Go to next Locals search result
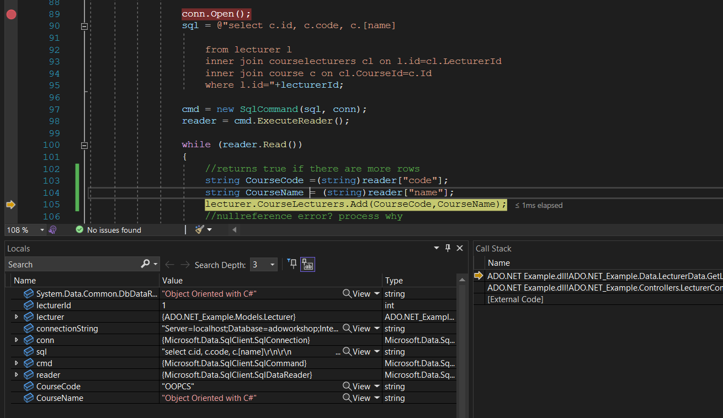 185,265
